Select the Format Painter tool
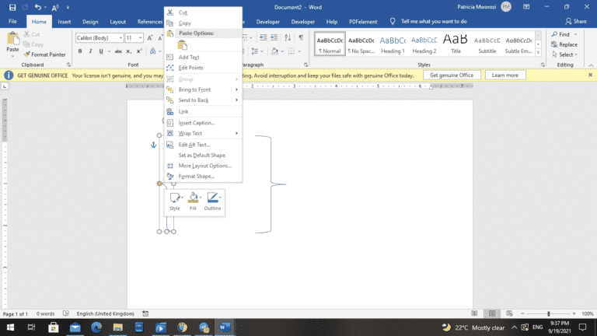This screenshot has height=336, width=597. coord(44,54)
